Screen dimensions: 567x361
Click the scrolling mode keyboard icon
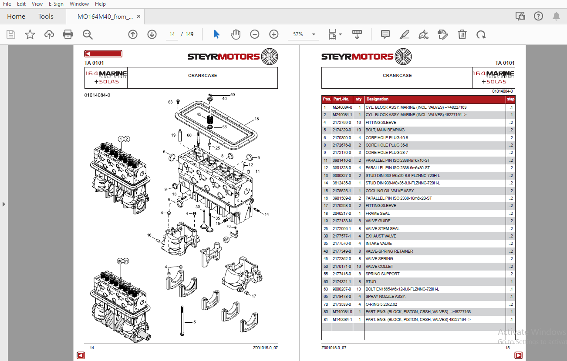[x=357, y=34]
